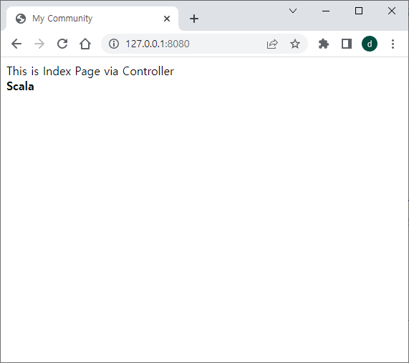Open the profile avatar labeled d
Viewport: 409px width, 363px height.
[370, 44]
